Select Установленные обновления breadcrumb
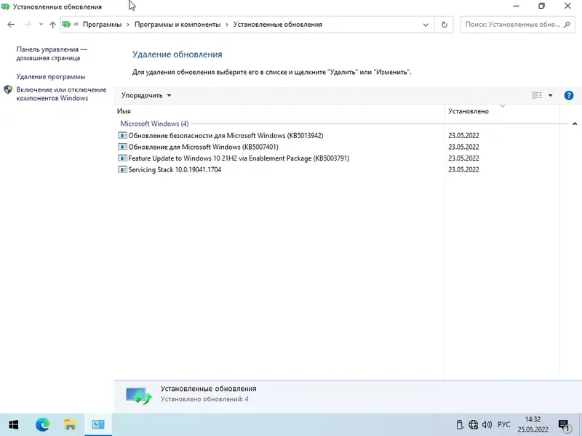The width and height of the screenshot is (582, 436). point(278,25)
